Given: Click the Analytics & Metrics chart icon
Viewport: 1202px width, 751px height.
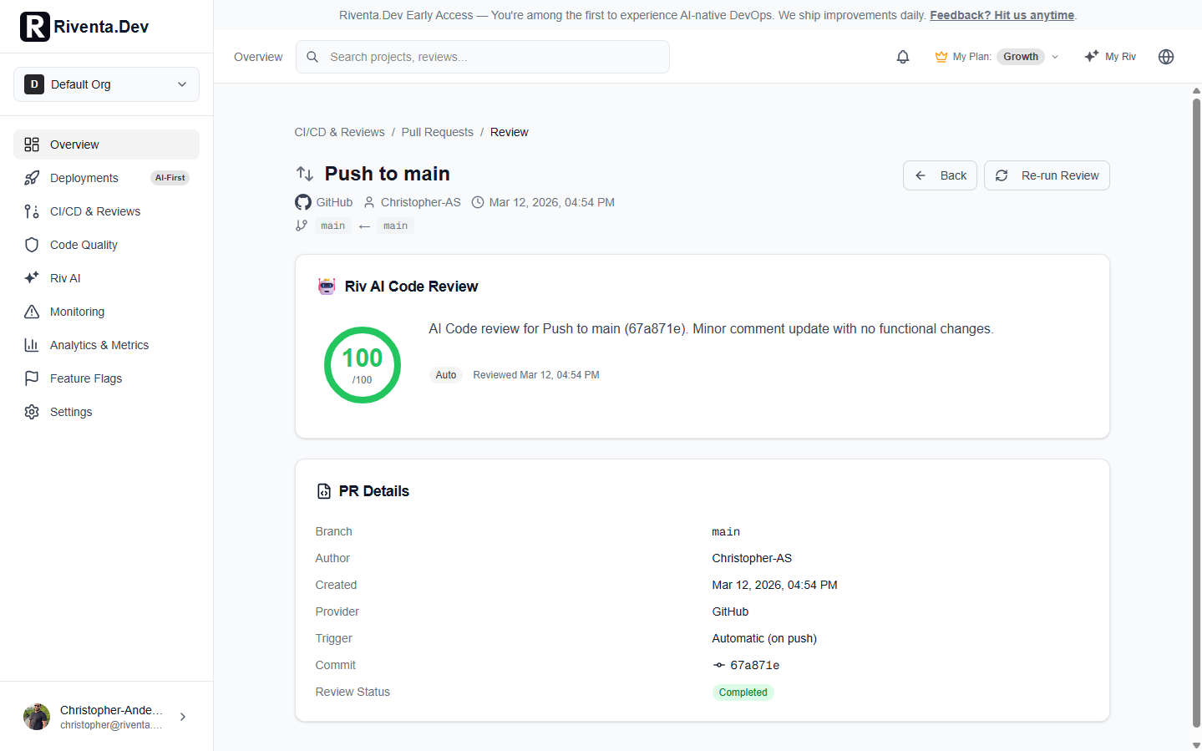Looking at the screenshot, I should point(32,345).
